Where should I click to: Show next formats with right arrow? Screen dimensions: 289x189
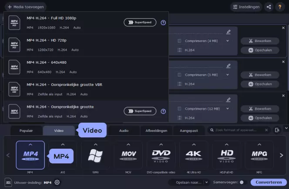(x=281, y=156)
